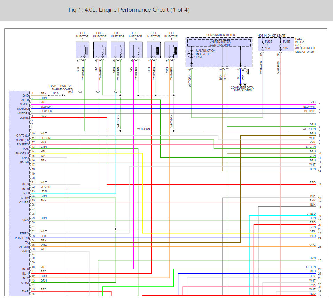The width and height of the screenshot is (333, 300).
Task: Click the COMBINATION METER label
Action: (220, 35)
